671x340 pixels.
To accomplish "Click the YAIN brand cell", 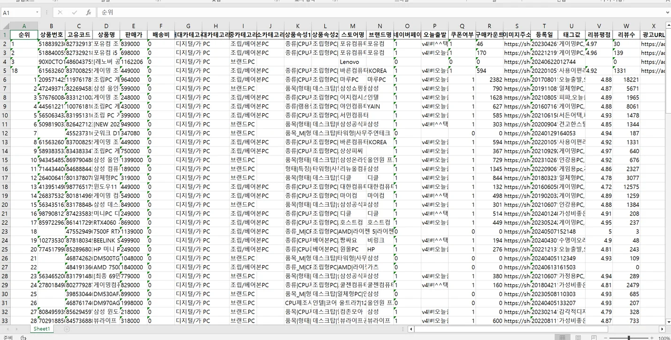I will 380,106.
